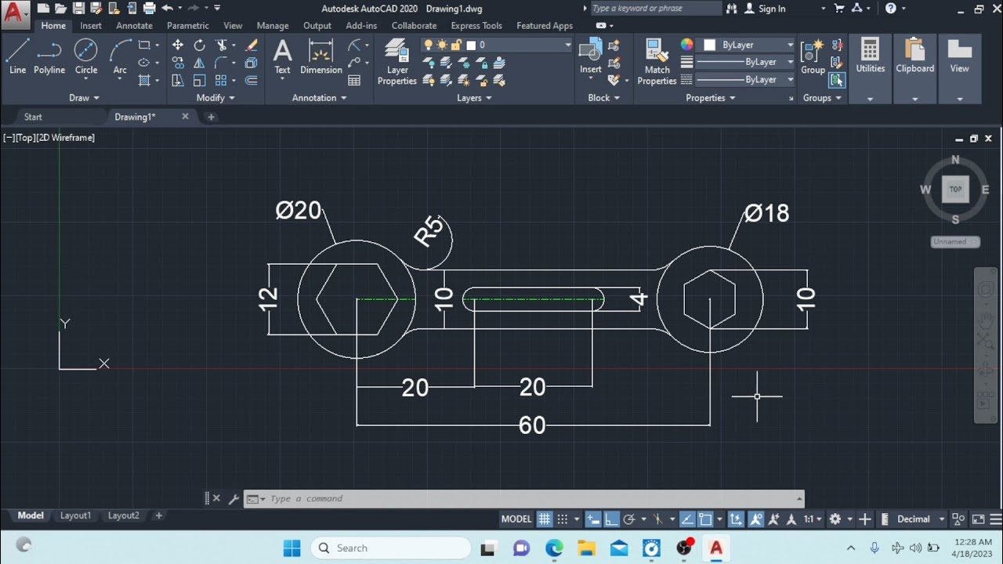The image size is (1003, 564).
Task: Click the MODEL space button in status bar
Action: pos(516,519)
